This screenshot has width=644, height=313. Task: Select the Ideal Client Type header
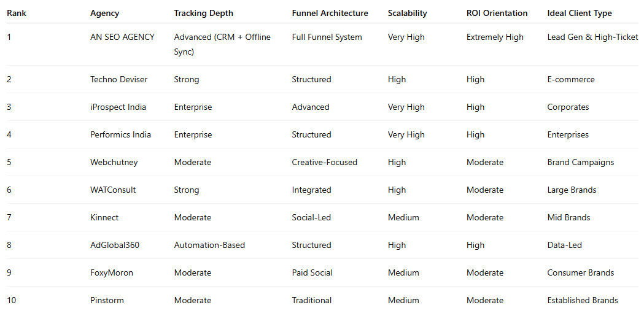click(580, 13)
